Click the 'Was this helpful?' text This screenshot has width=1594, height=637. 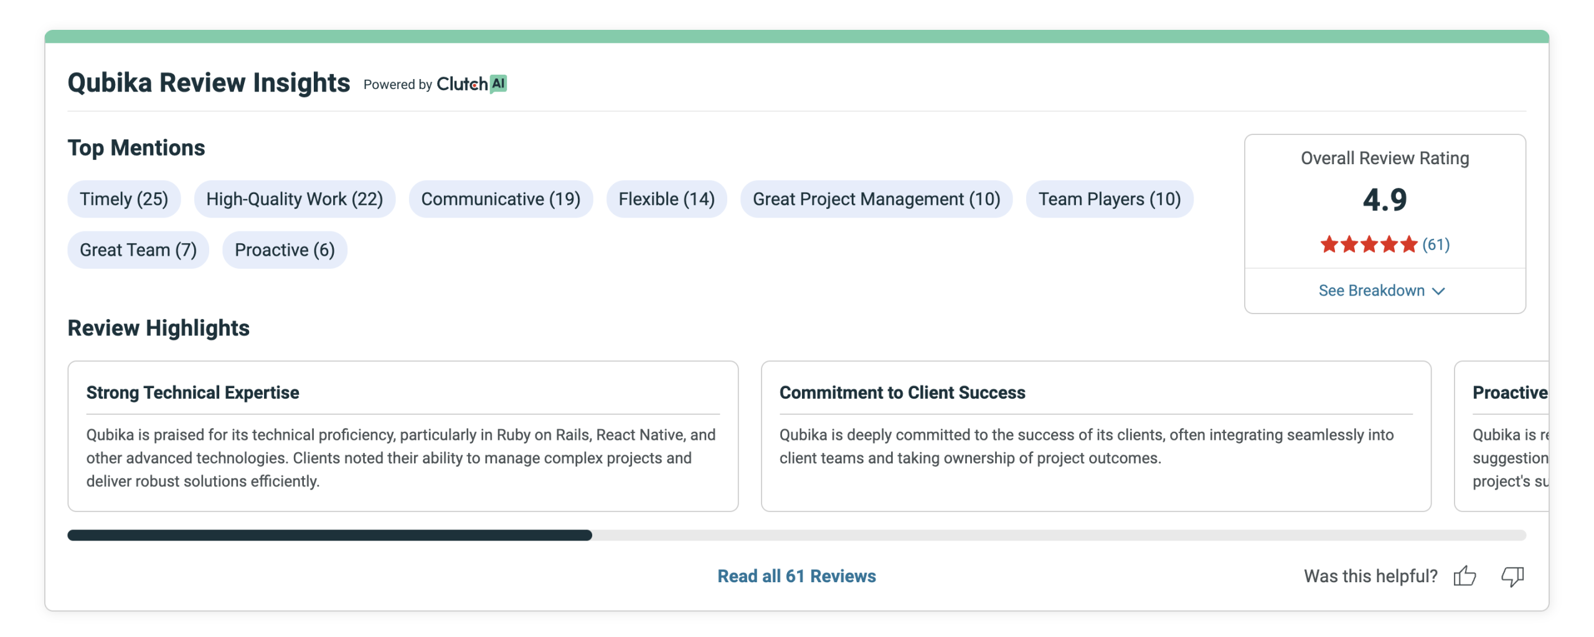pos(1370,577)
